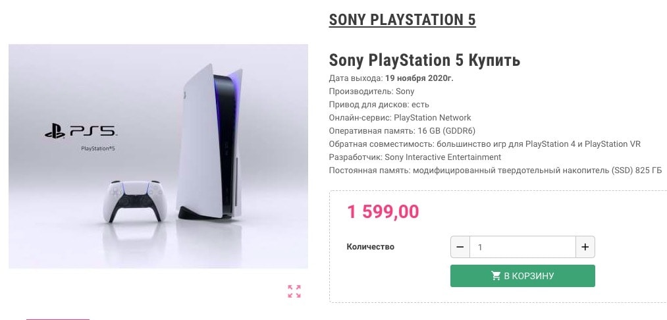Click the "Оперативная память: 16 GB" line
Viewport: 667px width, 320px height.
(394, 131)
